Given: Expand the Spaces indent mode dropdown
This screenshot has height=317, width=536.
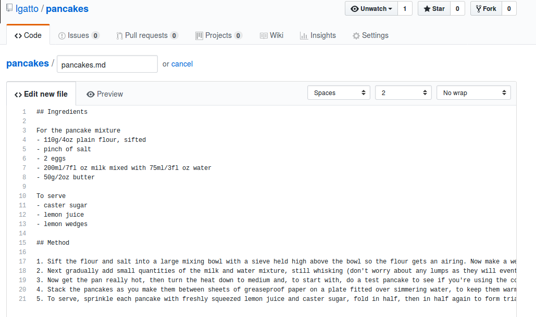Looking at the screenshot, I should click(x=339, y=93).
